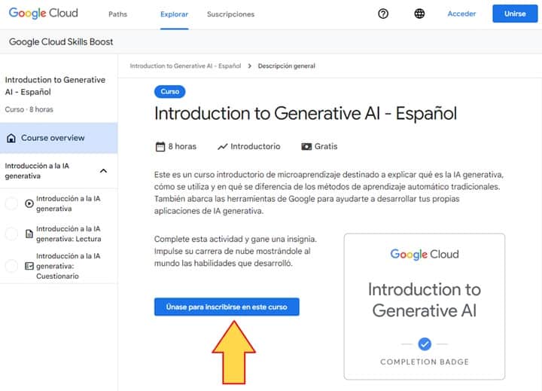Open the language globe icon

(419, 14)
